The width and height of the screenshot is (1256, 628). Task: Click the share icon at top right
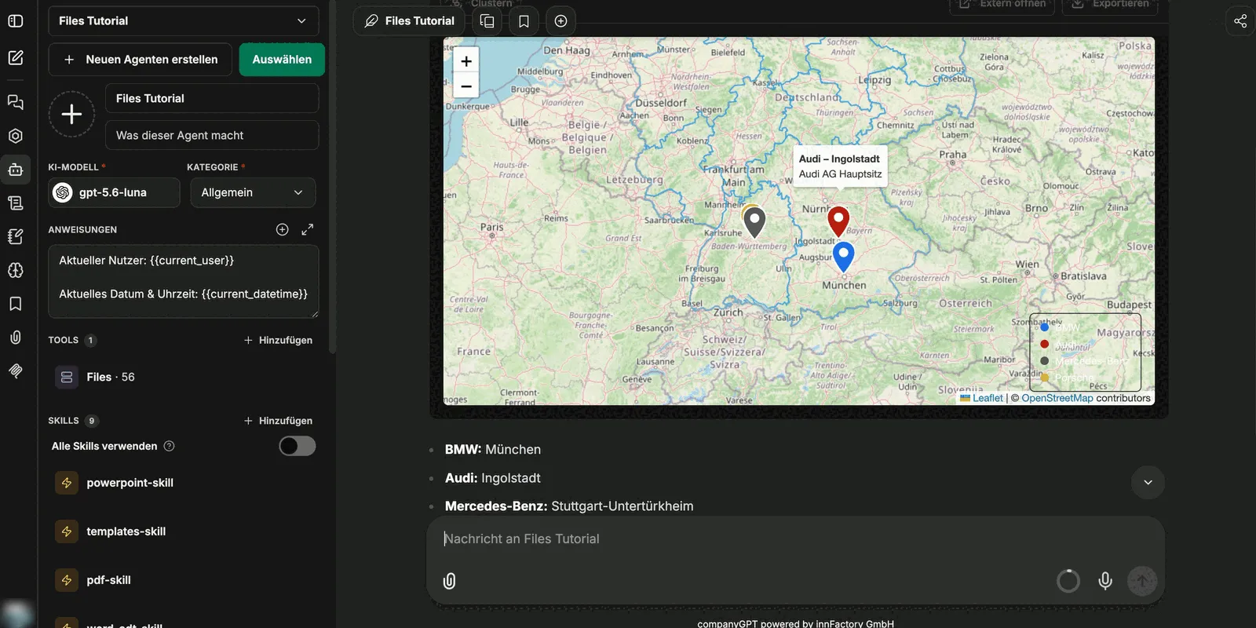(x=1240, y=21)
